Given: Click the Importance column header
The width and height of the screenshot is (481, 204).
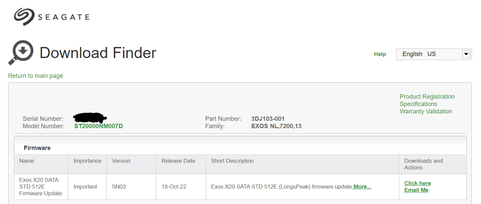Looking at the screenshot, I should (87, 161).
